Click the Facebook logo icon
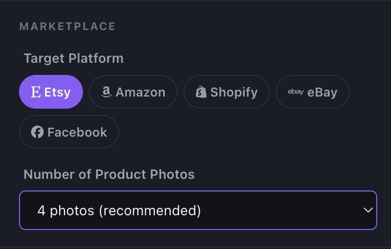Image resolution: width=391 pixels, height=249 pixels. point(37,132)
